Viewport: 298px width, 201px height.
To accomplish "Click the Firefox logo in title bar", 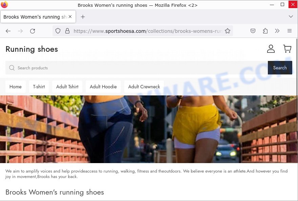I will tap(4, 4).
